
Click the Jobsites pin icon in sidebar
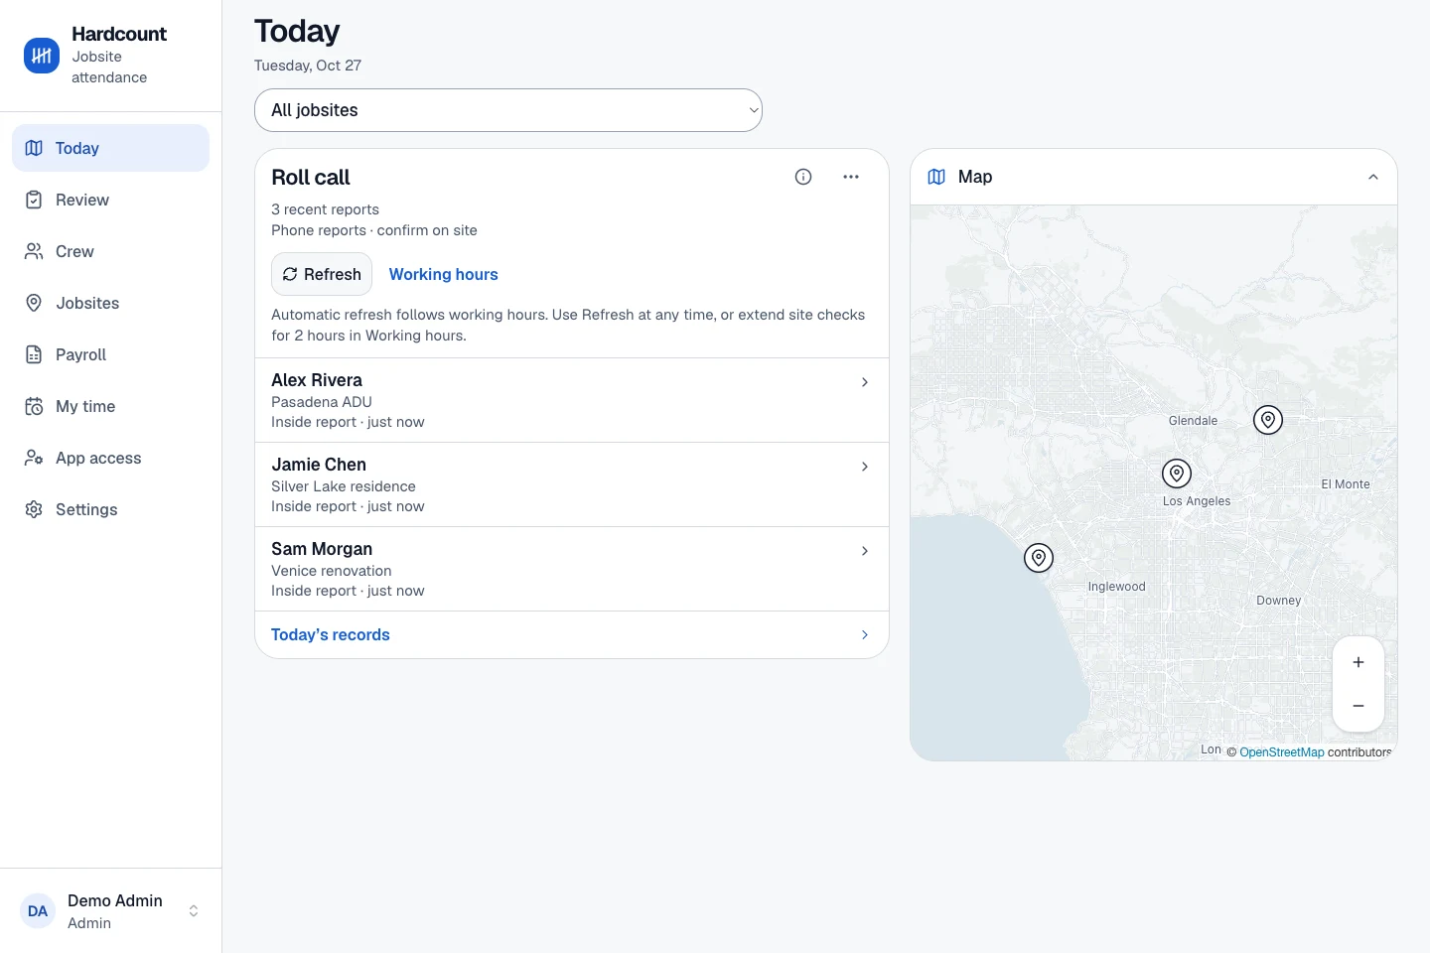34,303
